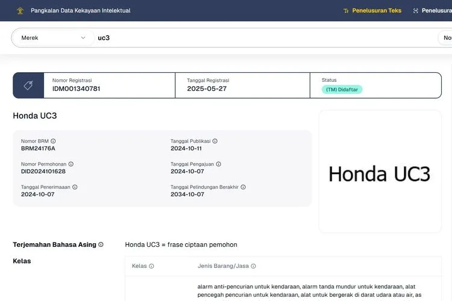Click info icon next to Tanggal Pelindungan Berakhir

pyautogui.click(x=243, y=187)
